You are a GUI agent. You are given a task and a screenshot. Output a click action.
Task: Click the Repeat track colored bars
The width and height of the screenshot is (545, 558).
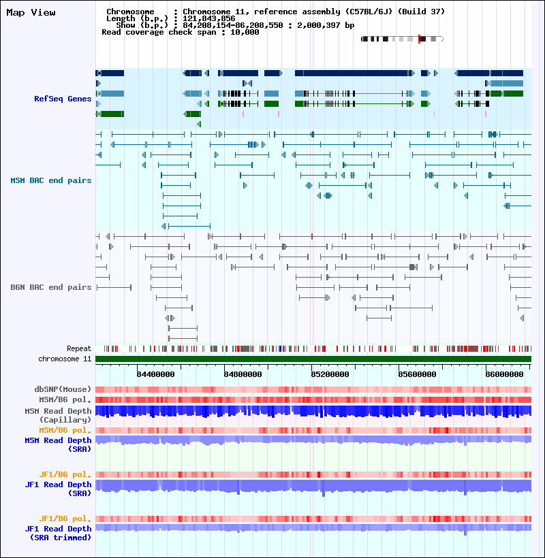313,348
